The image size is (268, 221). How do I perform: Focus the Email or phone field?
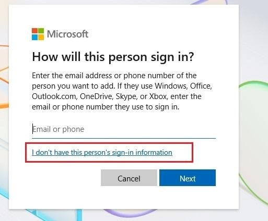[124, 129]
